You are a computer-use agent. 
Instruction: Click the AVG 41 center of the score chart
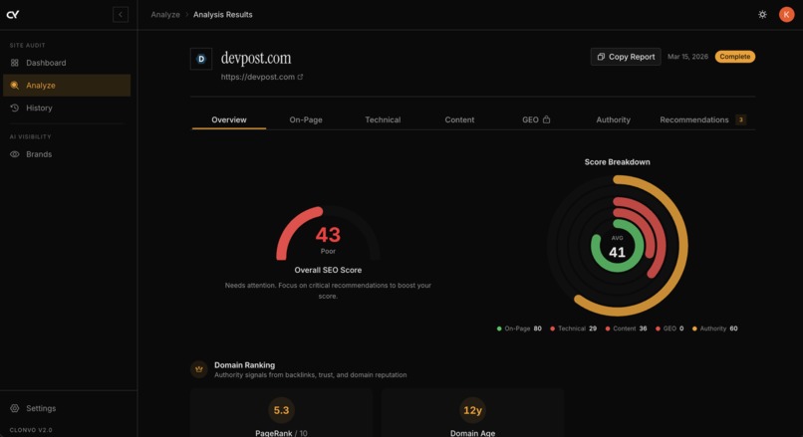point(617,248)
